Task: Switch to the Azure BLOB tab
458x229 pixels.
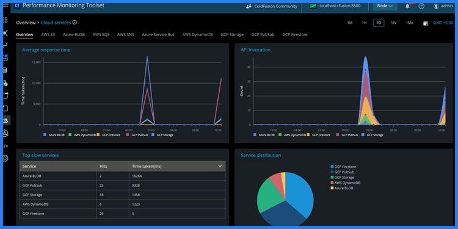Action: 74,34
